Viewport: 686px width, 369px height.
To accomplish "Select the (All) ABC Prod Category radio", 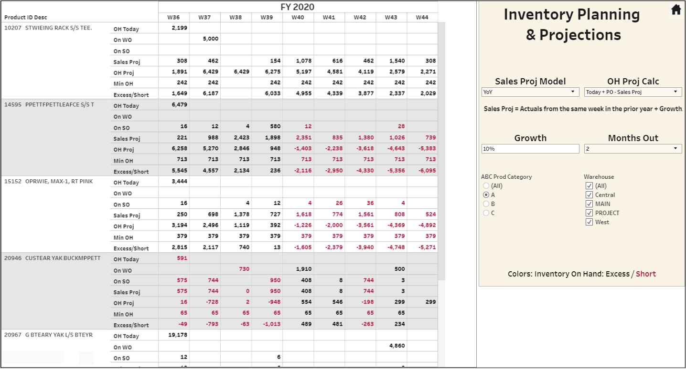I will (486, 186).
